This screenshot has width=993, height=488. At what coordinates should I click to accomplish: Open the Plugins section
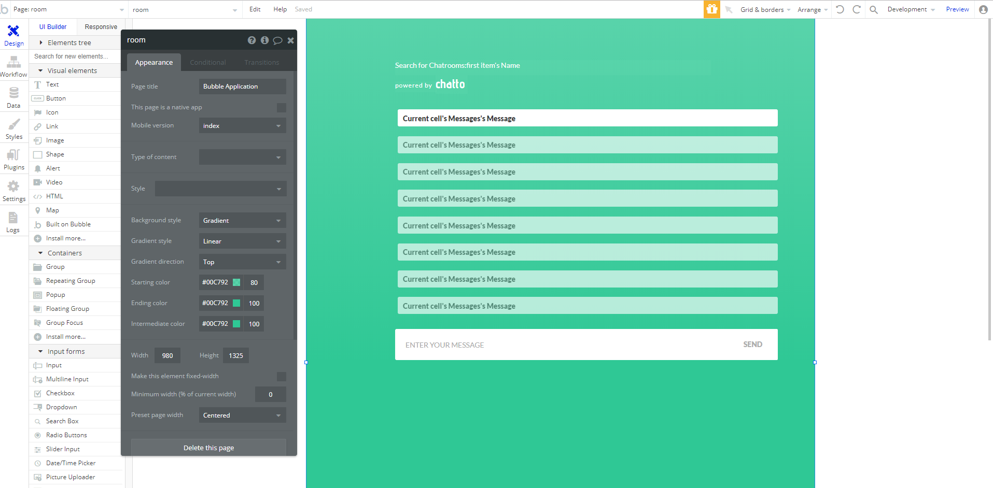(x=14, y=160)
